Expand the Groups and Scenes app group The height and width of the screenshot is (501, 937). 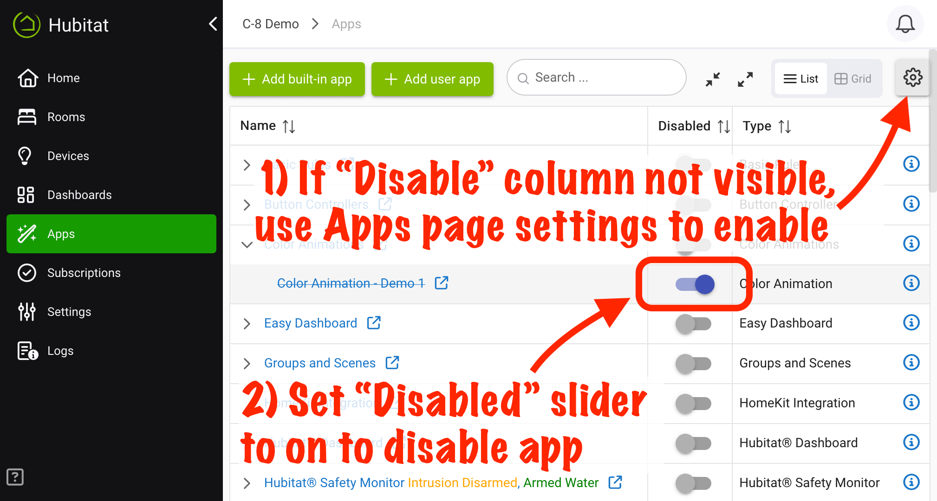247,362
